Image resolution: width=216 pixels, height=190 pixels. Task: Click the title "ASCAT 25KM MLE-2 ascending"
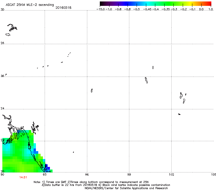[30, 5]
